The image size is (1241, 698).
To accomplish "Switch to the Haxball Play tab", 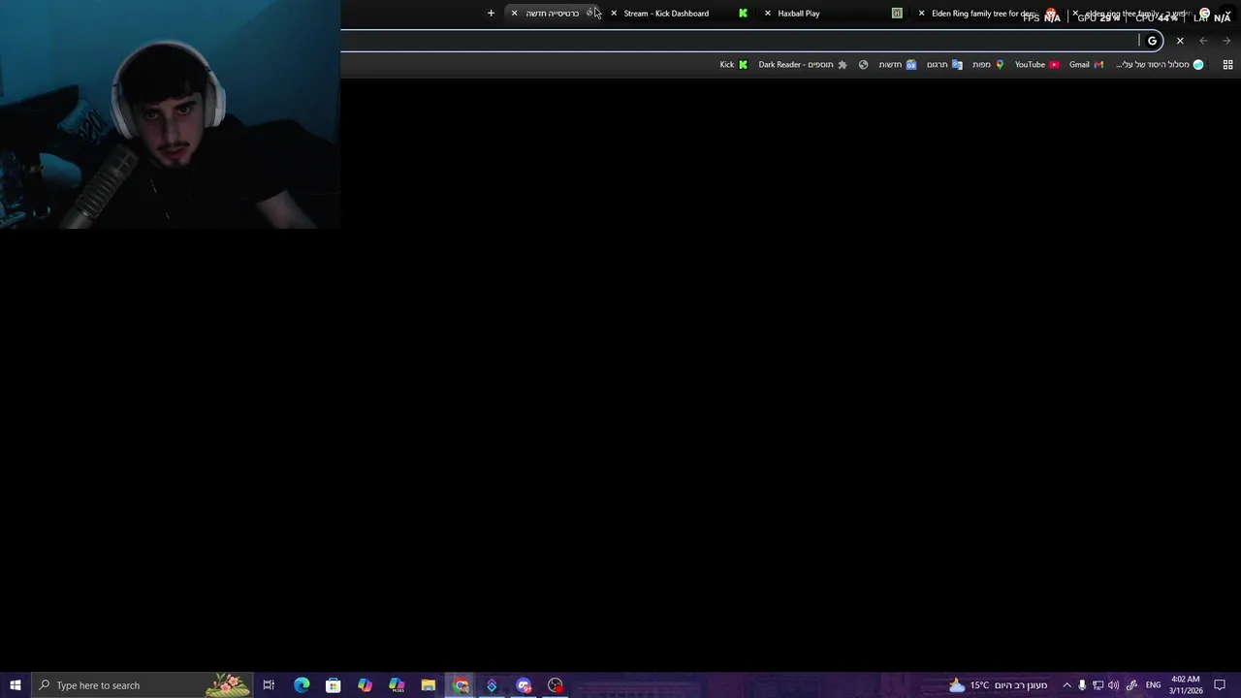I will pos(798,13).
